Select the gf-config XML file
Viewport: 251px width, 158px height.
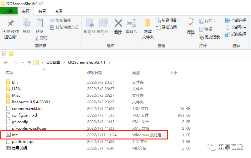(20, 122)
